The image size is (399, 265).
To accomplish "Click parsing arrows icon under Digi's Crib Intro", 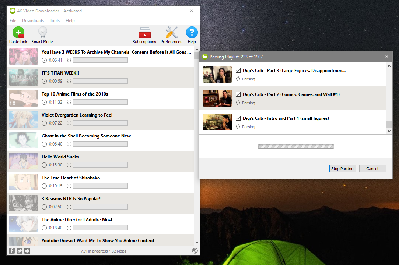I will pyautogui.click(x=238, y=127).
